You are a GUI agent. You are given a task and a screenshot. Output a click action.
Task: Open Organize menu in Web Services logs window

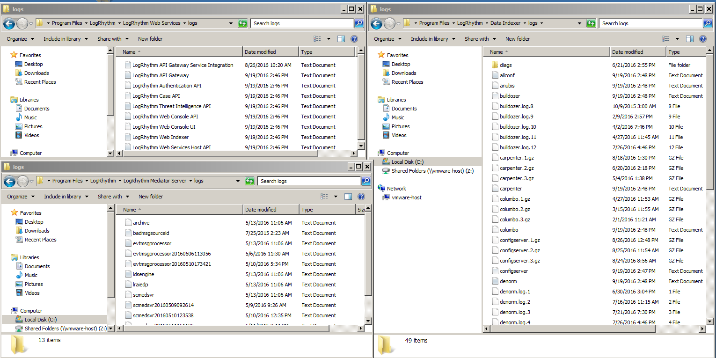click(x=20, y=39)
